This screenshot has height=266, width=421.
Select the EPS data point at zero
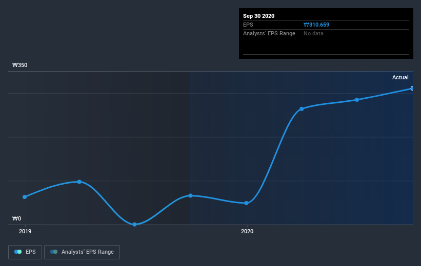[134, 224]
